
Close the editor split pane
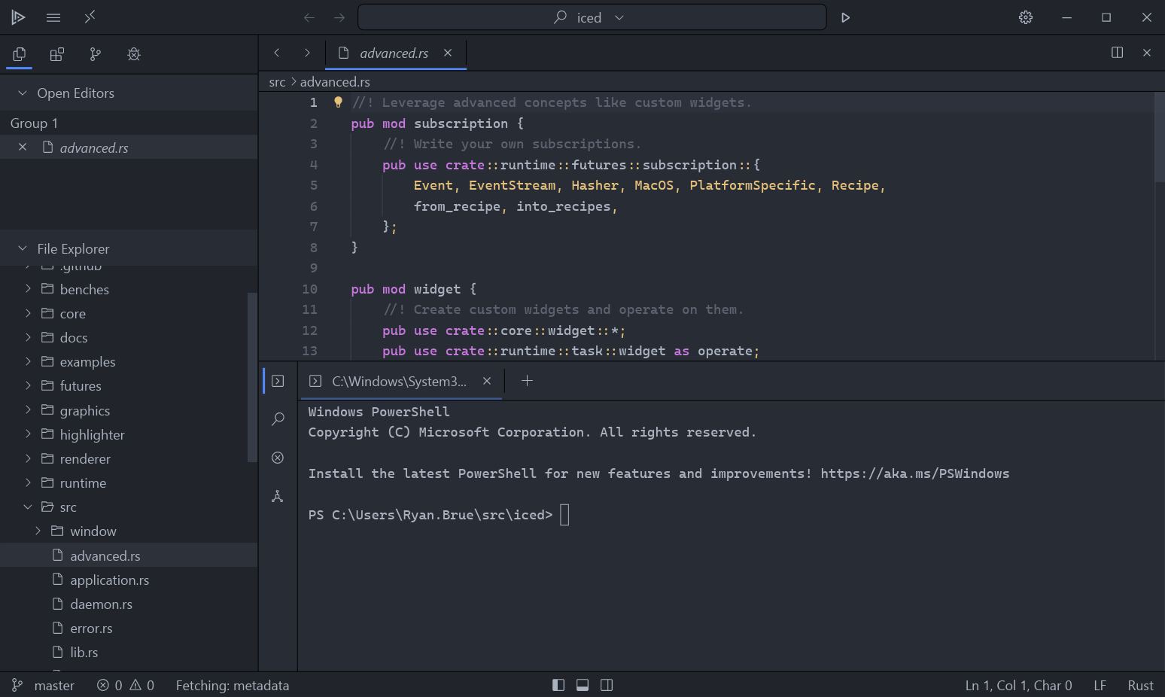click(1147, 53)
